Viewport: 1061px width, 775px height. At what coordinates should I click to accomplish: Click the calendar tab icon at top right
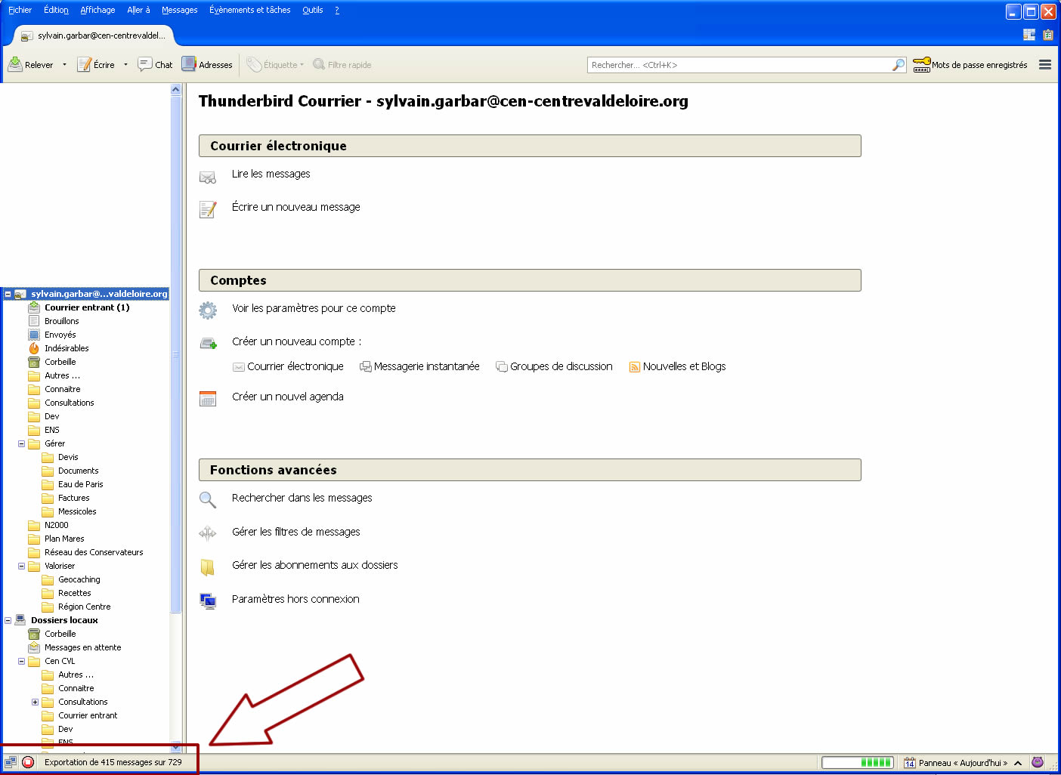1047,35
